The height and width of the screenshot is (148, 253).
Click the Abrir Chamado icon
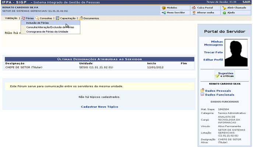click(224, 8)
